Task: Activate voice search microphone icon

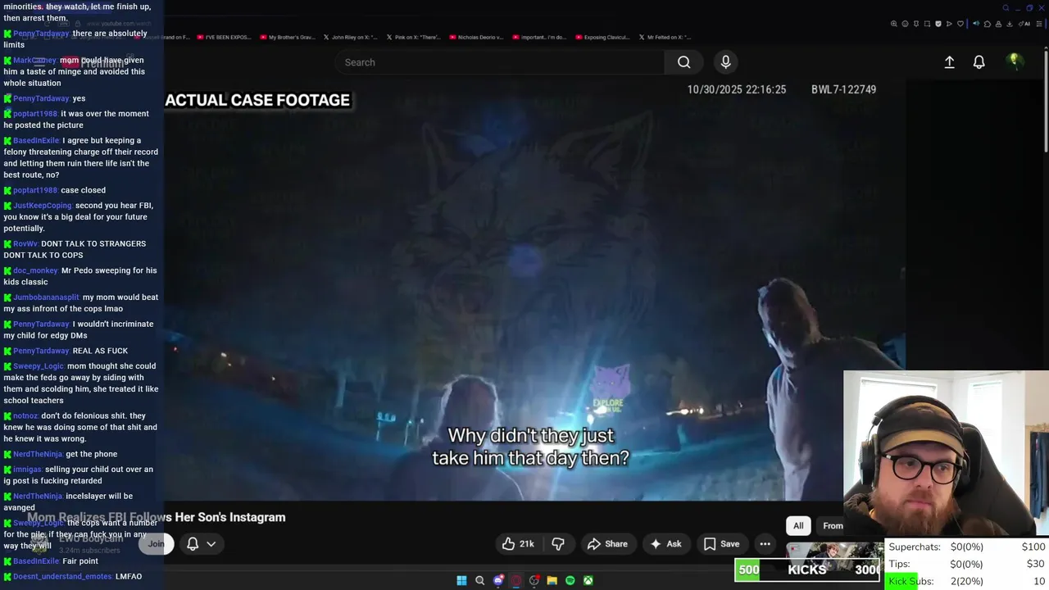Action: 725,62
